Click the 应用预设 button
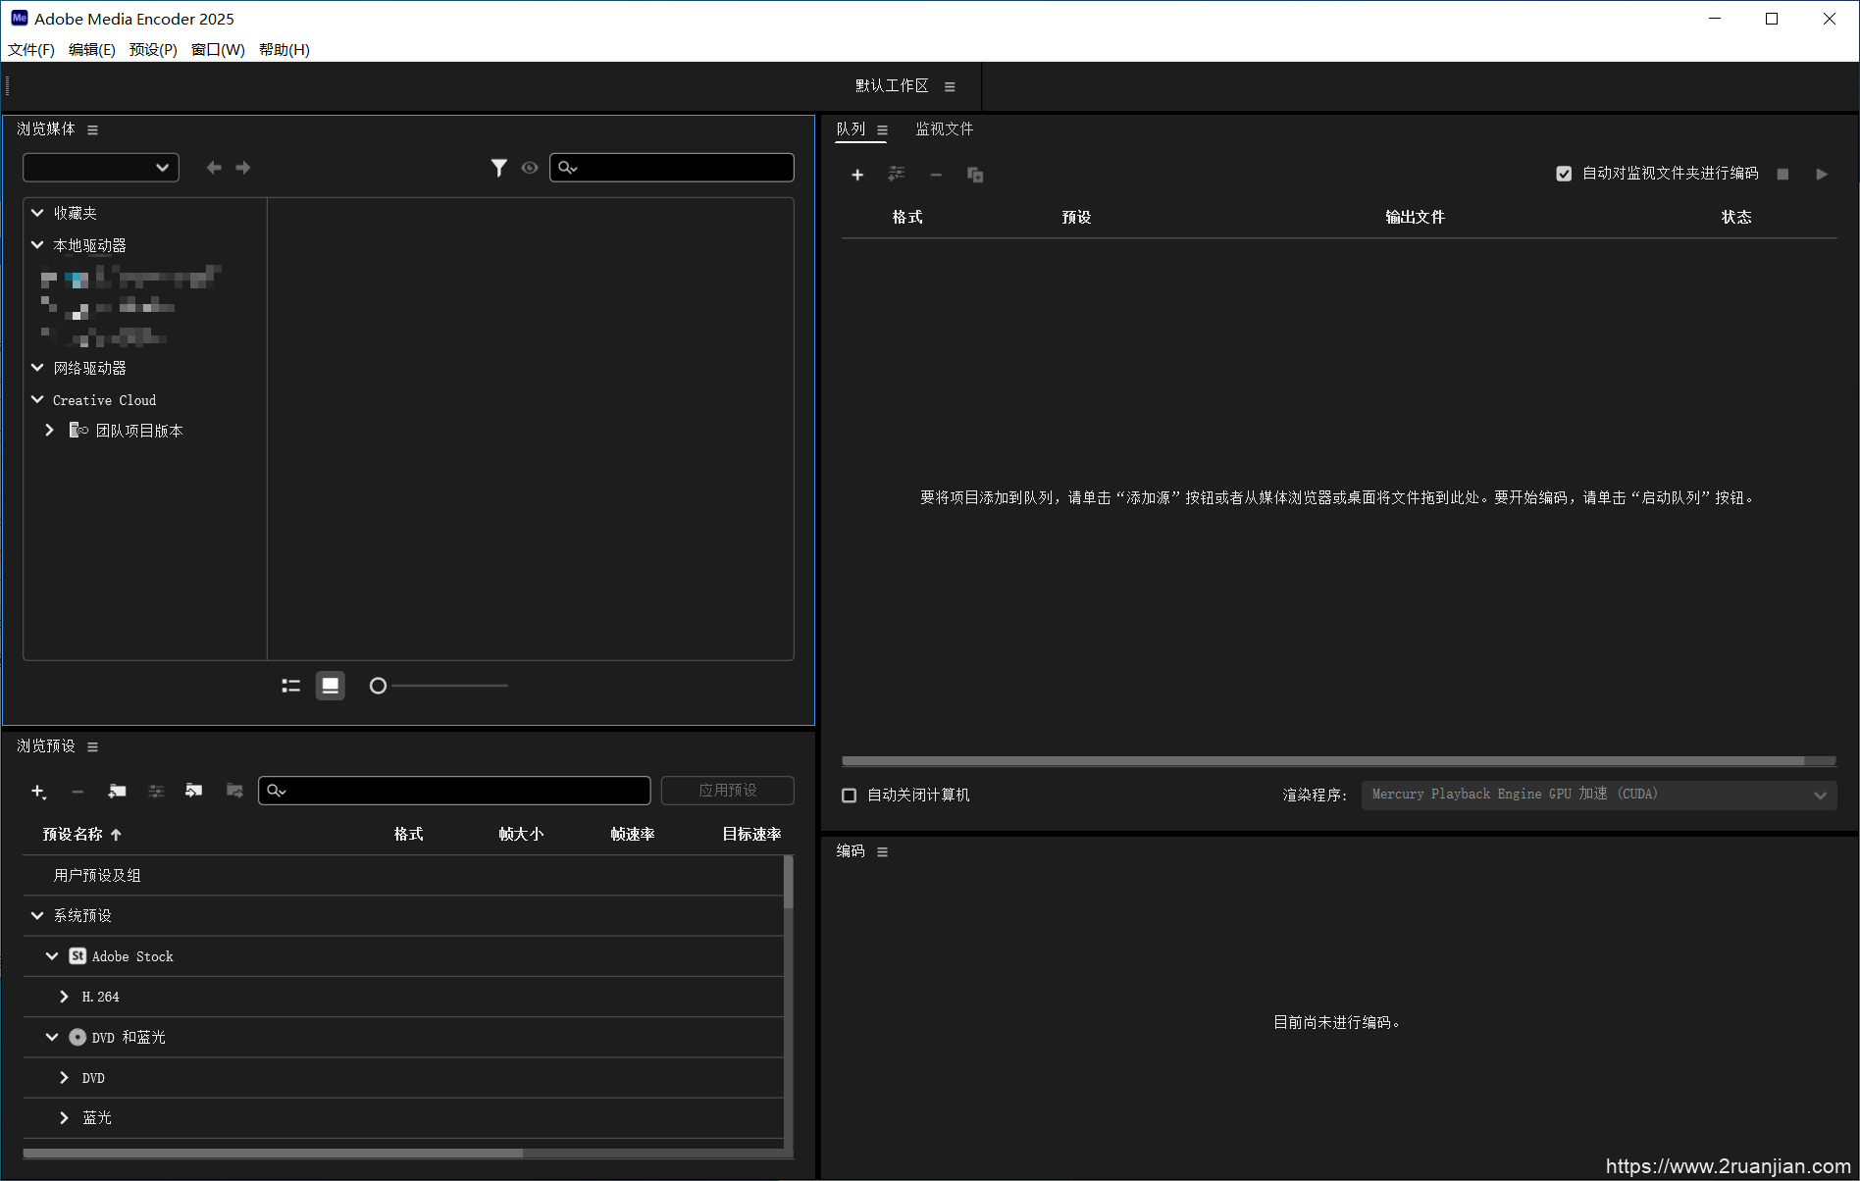 coord(728,791)
